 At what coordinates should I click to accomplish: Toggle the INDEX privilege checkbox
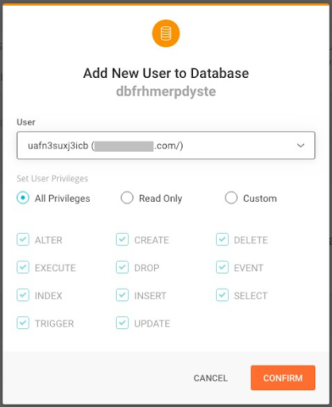[23, 295]
